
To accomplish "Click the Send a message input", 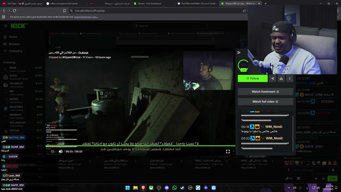I will (310, 170).
